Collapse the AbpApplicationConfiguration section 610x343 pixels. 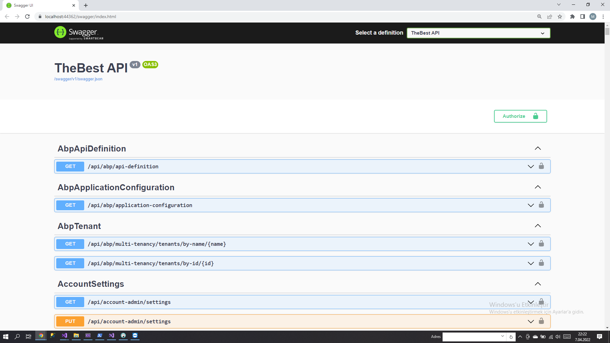click(x=538, y=187)
